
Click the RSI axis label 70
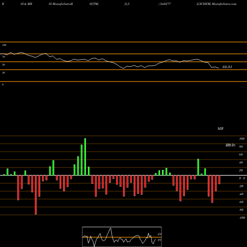click(x=3, y=57)
